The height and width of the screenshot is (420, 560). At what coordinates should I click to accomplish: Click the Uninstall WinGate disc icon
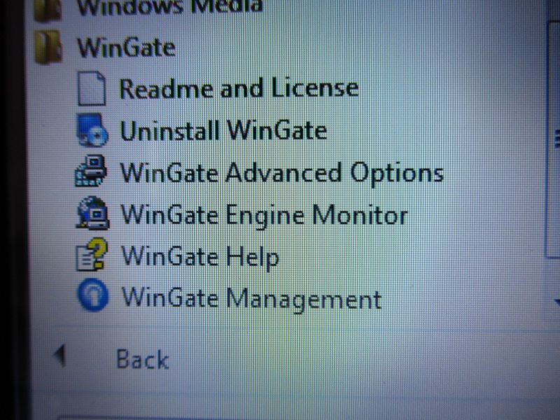coord(92,130)
